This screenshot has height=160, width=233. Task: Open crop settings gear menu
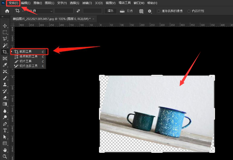point(150,11)
